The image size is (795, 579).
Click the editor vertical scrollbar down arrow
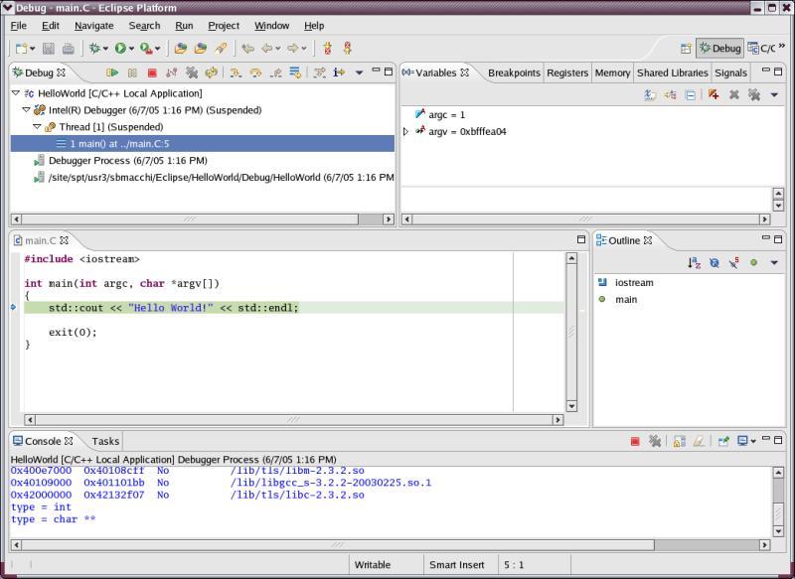[571, 406]
